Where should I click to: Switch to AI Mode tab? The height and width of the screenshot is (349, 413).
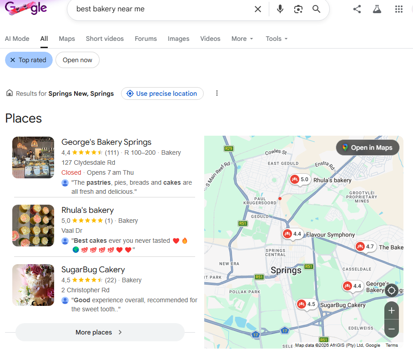(x=17, y=39)
